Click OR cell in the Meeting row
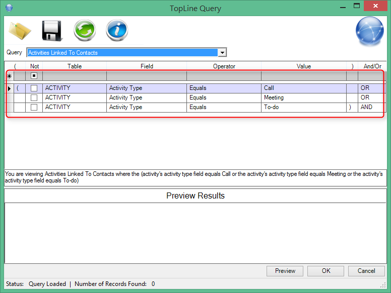Screen dimensions: 391x293 [x=372, y=97]
